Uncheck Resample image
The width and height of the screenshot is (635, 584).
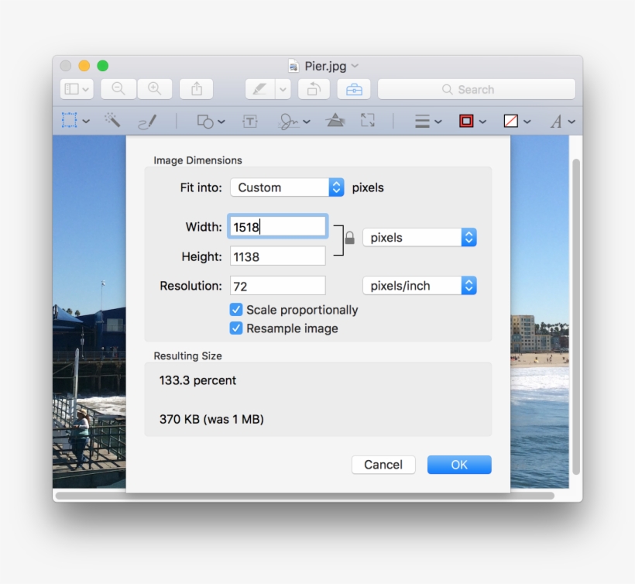pyautogui.click(x=235, y=328)
